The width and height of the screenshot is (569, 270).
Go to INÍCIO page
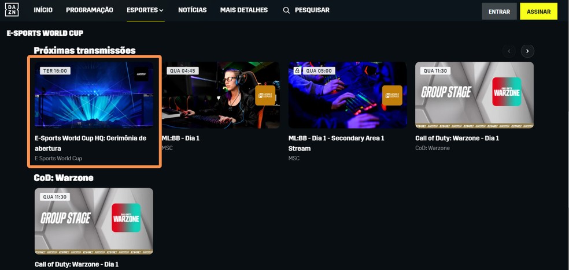click(43, 10)
